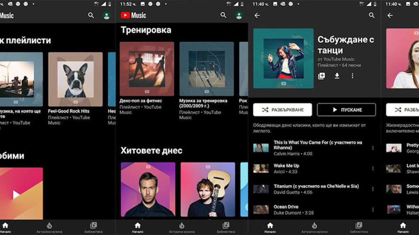Select Библиотека tab on the leftmost screen
This screenshot has height=235, width=419.
coord(93,228)
